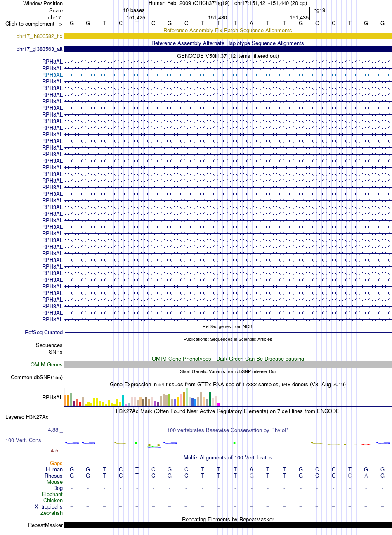392x535 pixels.
Task: Click the OMIM Genes track label
Action: point(47,364)
